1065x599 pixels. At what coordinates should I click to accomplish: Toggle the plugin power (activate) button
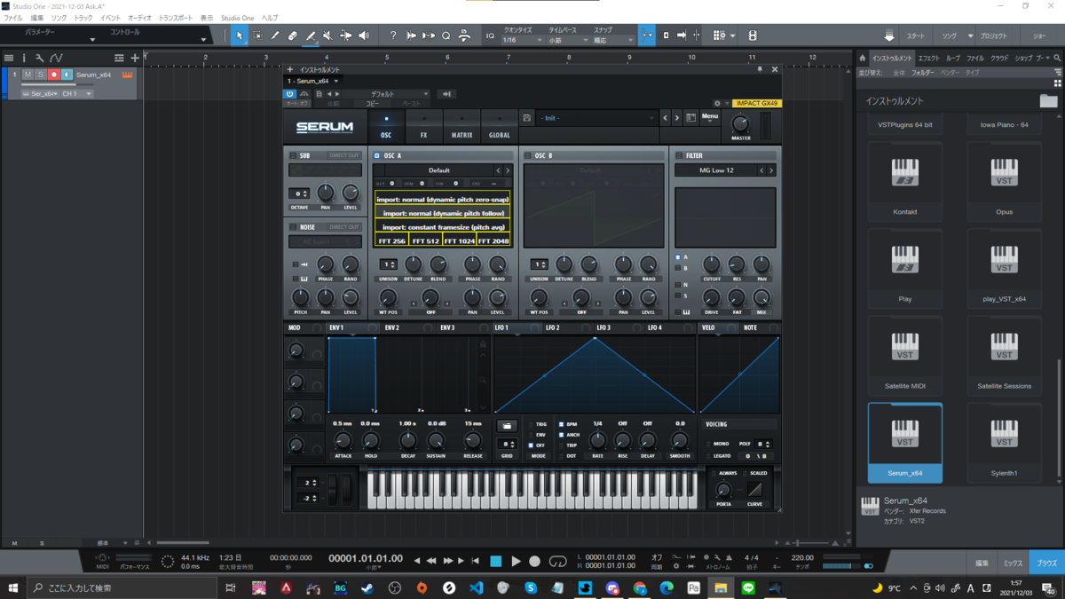[x=289, y=94]
